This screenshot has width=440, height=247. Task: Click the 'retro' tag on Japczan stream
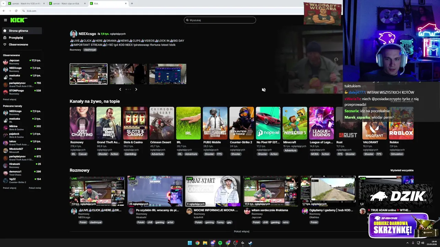[286, 222]
